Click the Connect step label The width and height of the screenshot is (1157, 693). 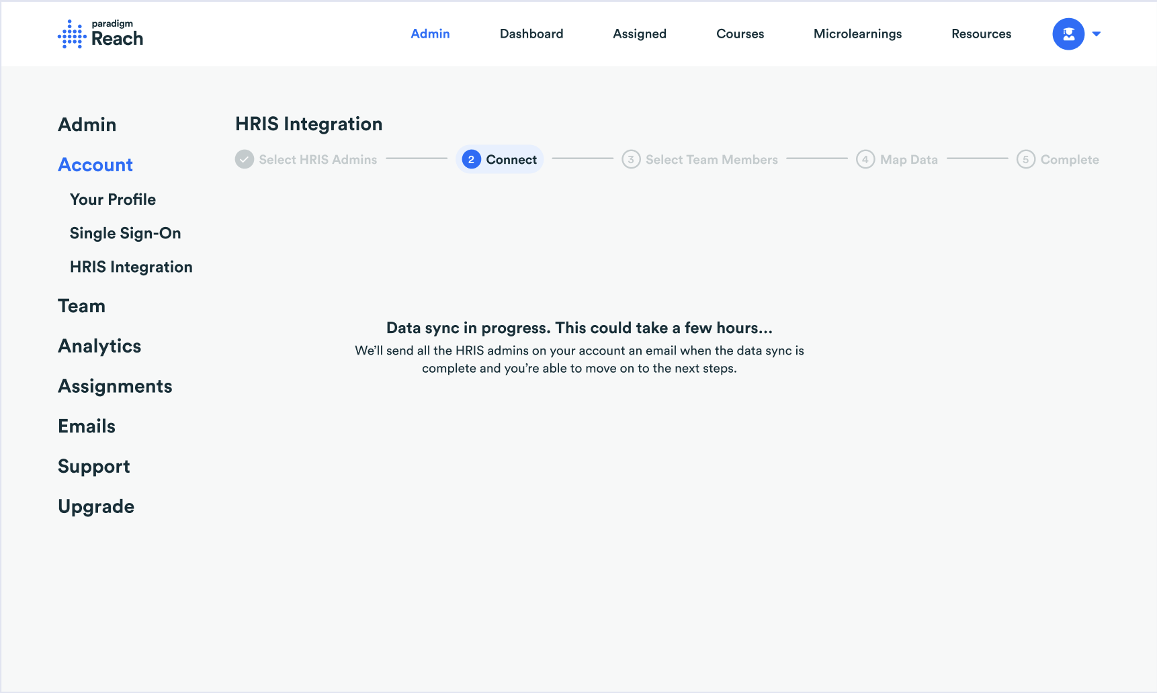pos(511,160)
